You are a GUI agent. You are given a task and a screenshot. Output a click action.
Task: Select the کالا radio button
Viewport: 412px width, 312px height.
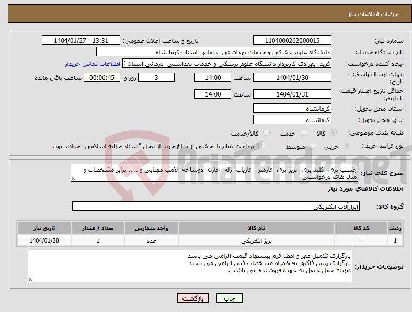(x=333, y=133)
